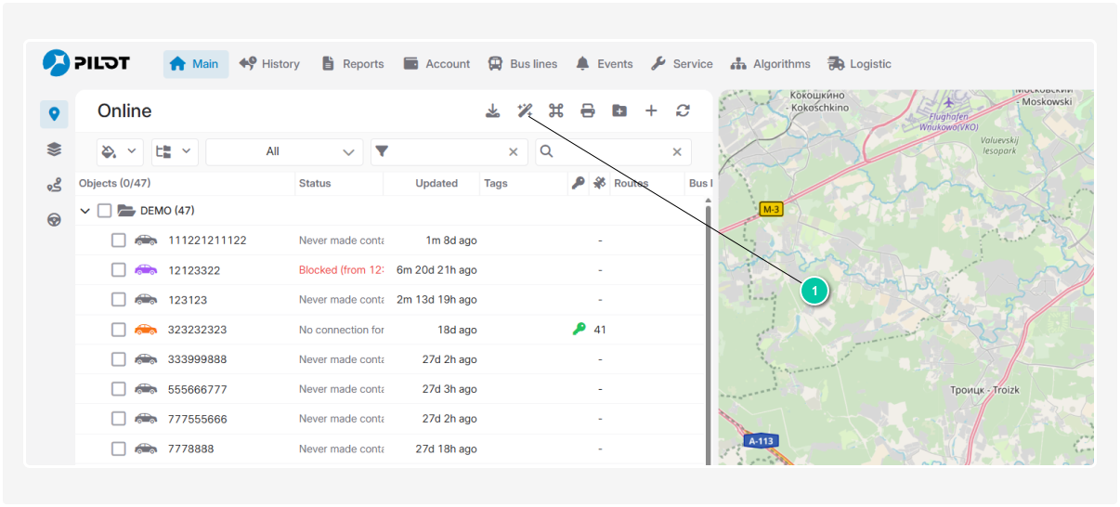This screenshot has width=1120, height=507.
Task: Click the add folder icon
Action: (619, 110)
